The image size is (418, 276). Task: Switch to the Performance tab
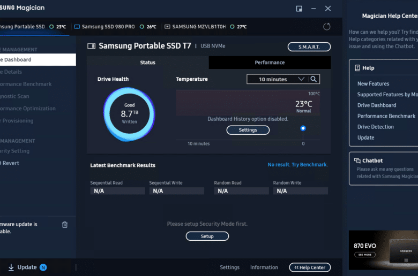point(270,63)
